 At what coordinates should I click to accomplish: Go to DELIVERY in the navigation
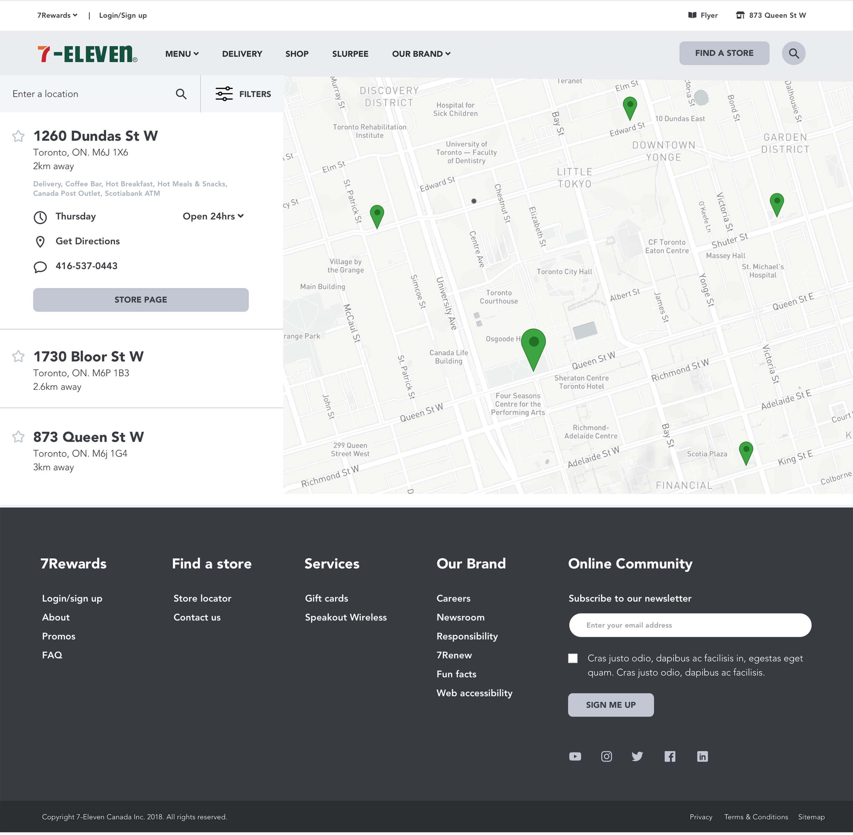click(242, 54)
